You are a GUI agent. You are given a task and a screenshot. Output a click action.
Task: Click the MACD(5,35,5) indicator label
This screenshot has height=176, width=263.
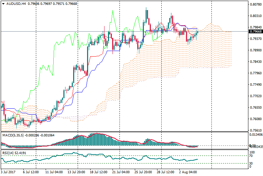pos(13,134)
